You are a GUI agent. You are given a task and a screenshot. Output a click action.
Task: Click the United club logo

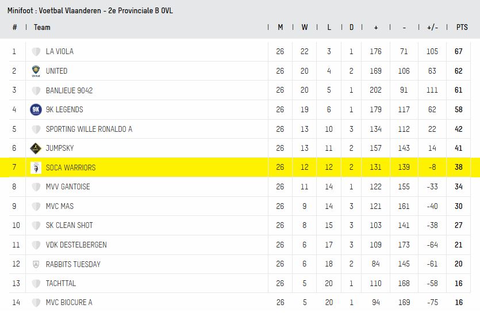pos(36,71)
